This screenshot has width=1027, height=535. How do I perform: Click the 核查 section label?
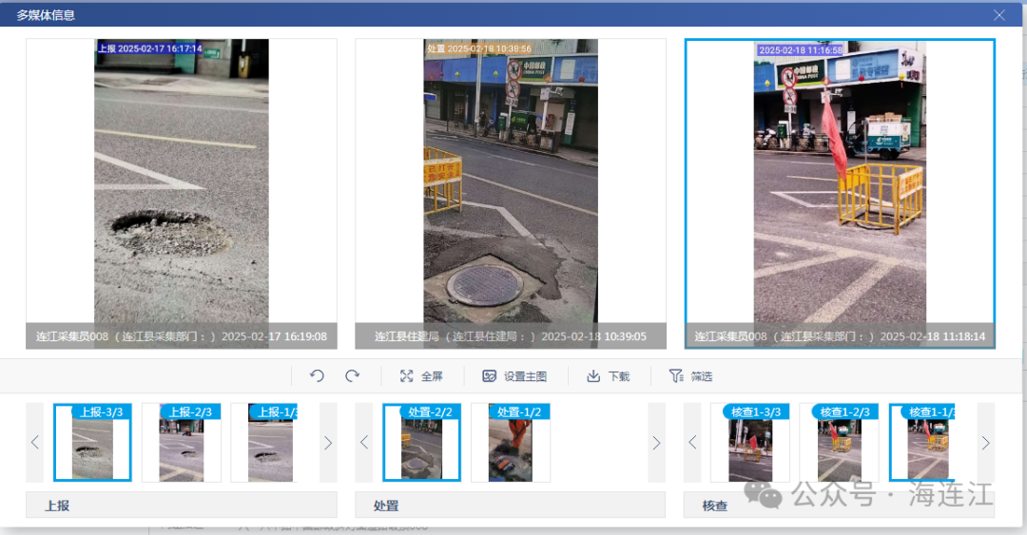pos(714,506)
